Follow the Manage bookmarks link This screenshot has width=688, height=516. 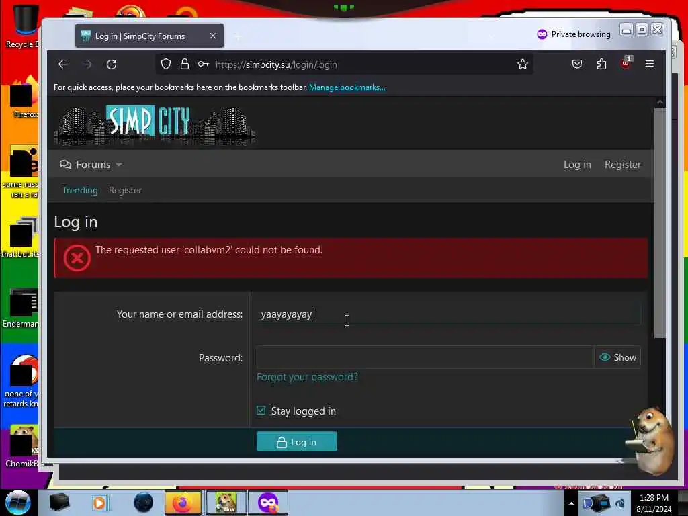tap(347, 87)
